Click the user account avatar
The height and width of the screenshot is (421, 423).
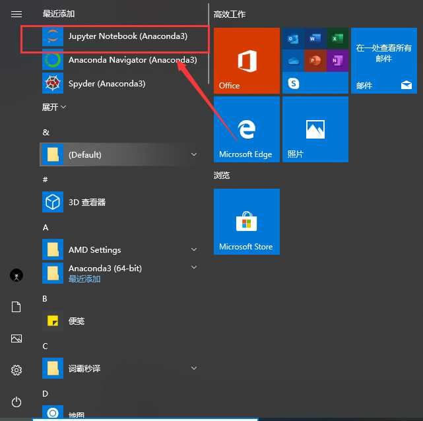pyautogui.click(x=16, y=275)
